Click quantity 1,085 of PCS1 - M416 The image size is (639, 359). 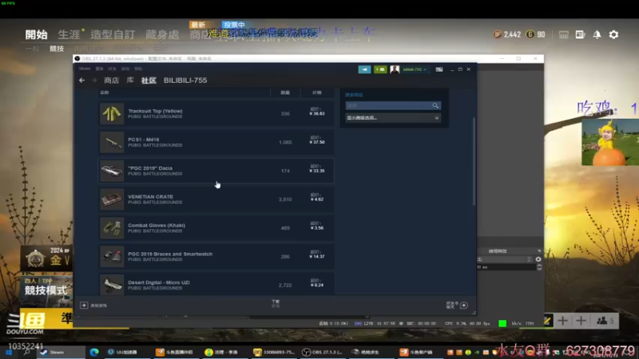pos(285,143)
